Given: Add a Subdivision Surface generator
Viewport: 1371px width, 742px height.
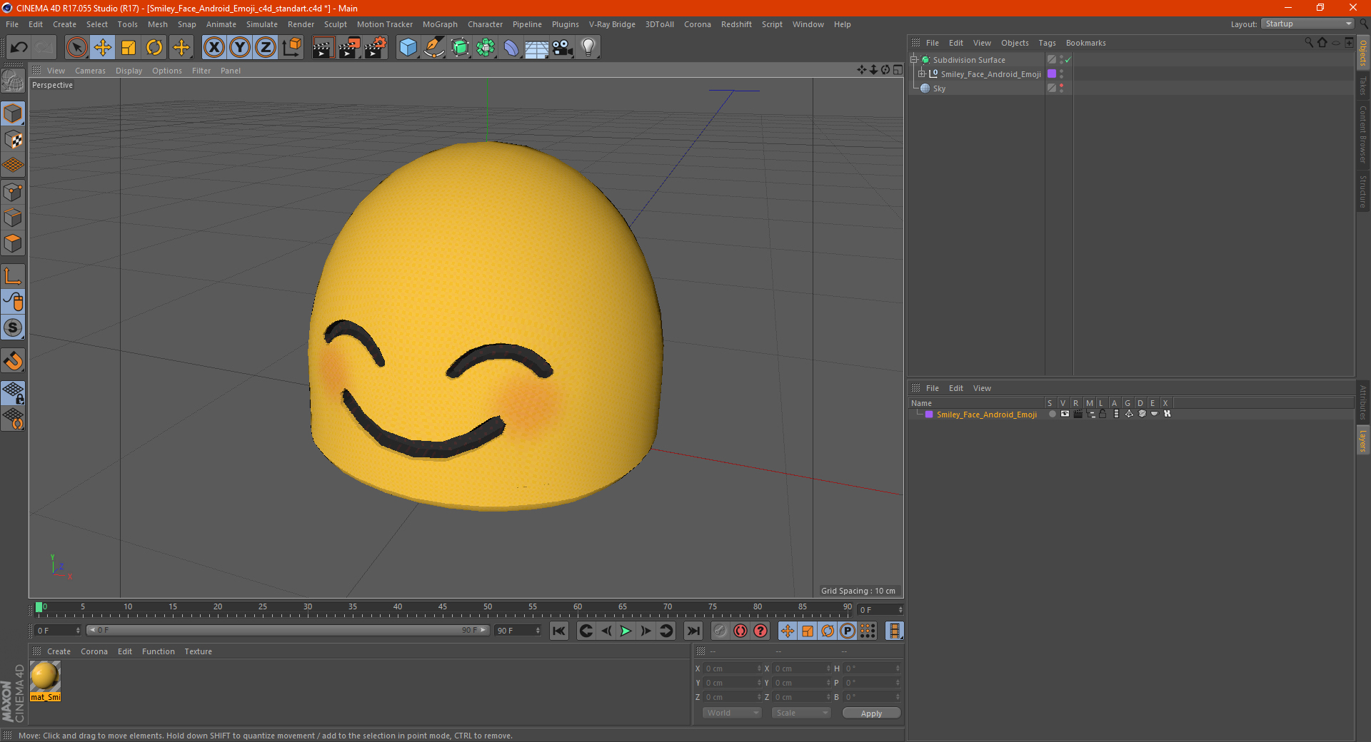Looking at the screenshot, I should (460, 48).
